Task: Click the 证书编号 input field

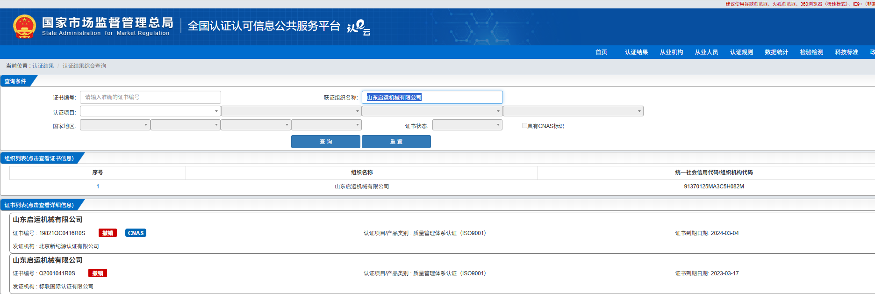Action: coord(151,97)
